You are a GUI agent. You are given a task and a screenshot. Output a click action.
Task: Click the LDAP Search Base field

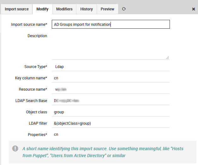tap(111, 101)
